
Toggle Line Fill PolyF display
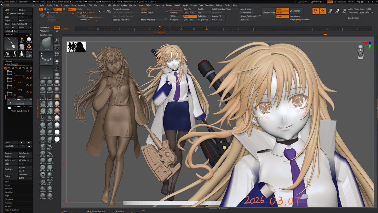point(57,47)
